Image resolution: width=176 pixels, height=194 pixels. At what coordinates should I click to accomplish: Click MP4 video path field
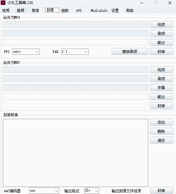point(75,24)
